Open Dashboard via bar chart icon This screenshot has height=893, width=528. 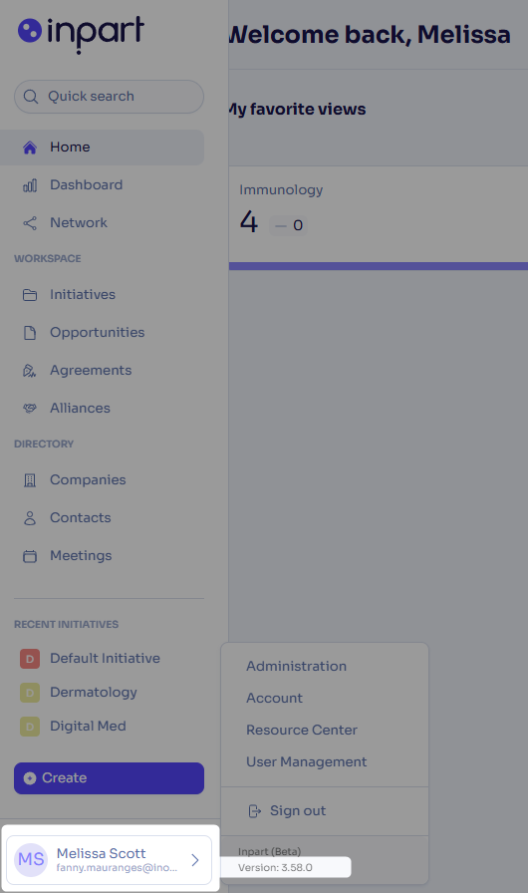30,185
